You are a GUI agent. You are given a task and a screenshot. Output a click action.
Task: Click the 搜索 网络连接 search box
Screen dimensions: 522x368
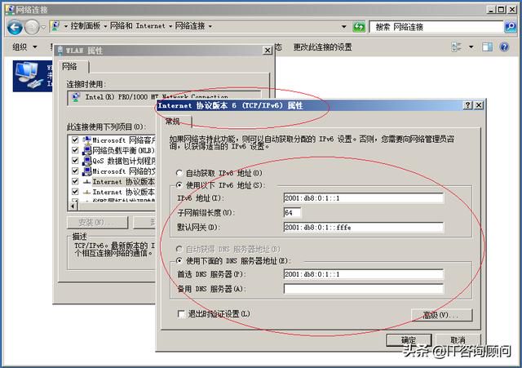(x=436, y=27)
